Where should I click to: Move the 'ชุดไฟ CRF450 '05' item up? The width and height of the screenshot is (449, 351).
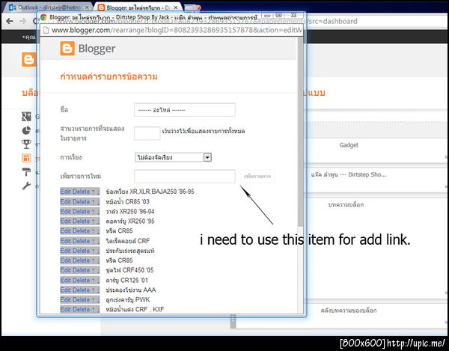point(93,270)
